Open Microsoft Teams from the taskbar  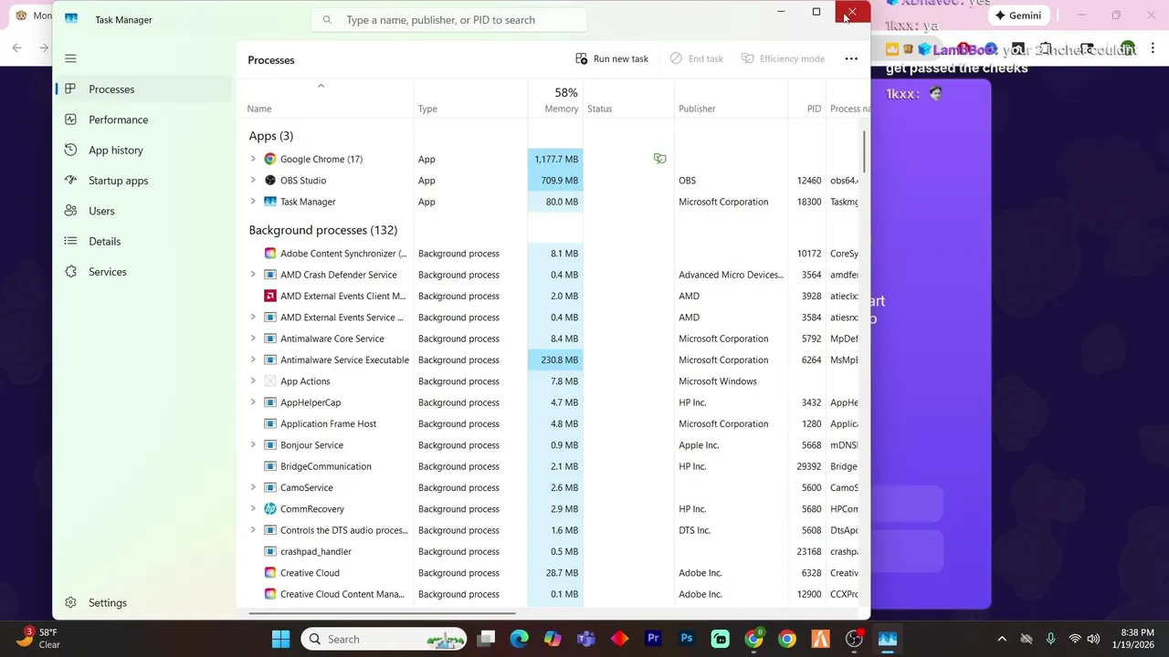pyautogui.click(x=585, y=639)
